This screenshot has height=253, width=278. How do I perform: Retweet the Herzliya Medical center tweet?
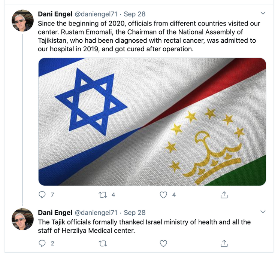point(103,243)
